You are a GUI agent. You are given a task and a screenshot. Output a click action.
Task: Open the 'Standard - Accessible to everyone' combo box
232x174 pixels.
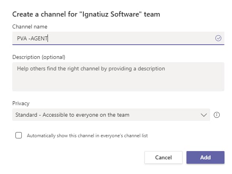click(x=111, y=115)
